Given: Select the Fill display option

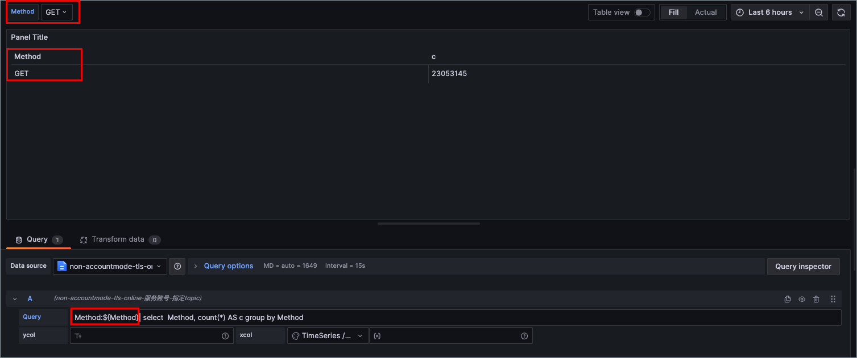Looking at the screenshot, I should point(674,12).
